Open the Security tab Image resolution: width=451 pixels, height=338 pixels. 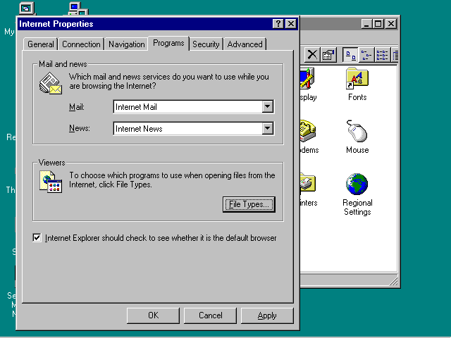point(206,44)
